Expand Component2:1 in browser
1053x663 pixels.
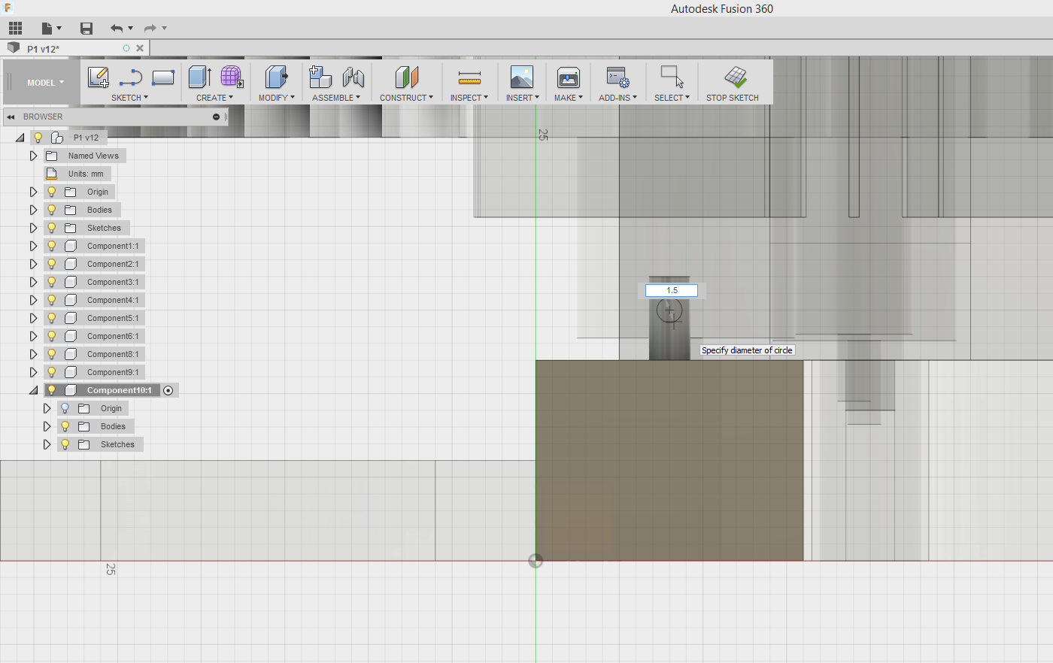pos(33,264)
